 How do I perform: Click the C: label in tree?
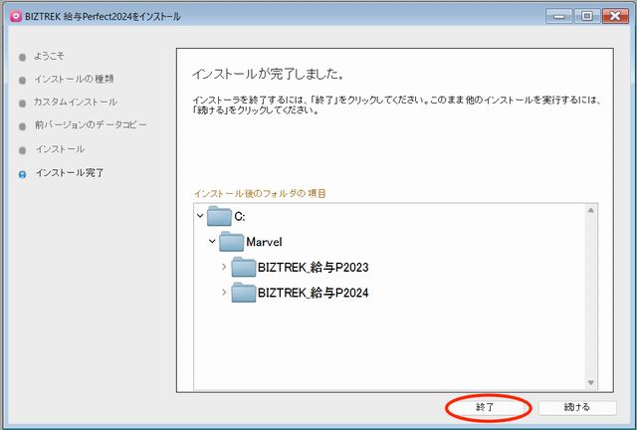tap(240, 217)
